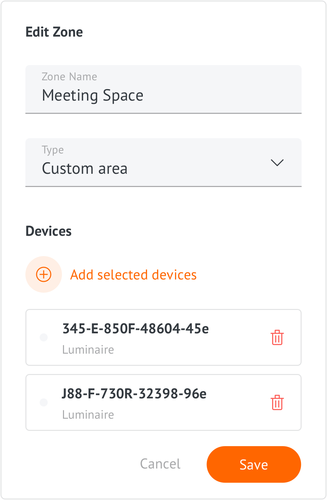
Task: Click the Zone Name field label
Action: [x=69, y=77]
